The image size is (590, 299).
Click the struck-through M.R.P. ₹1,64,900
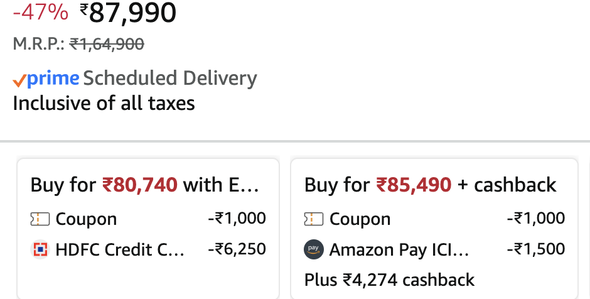coord(107,44)
